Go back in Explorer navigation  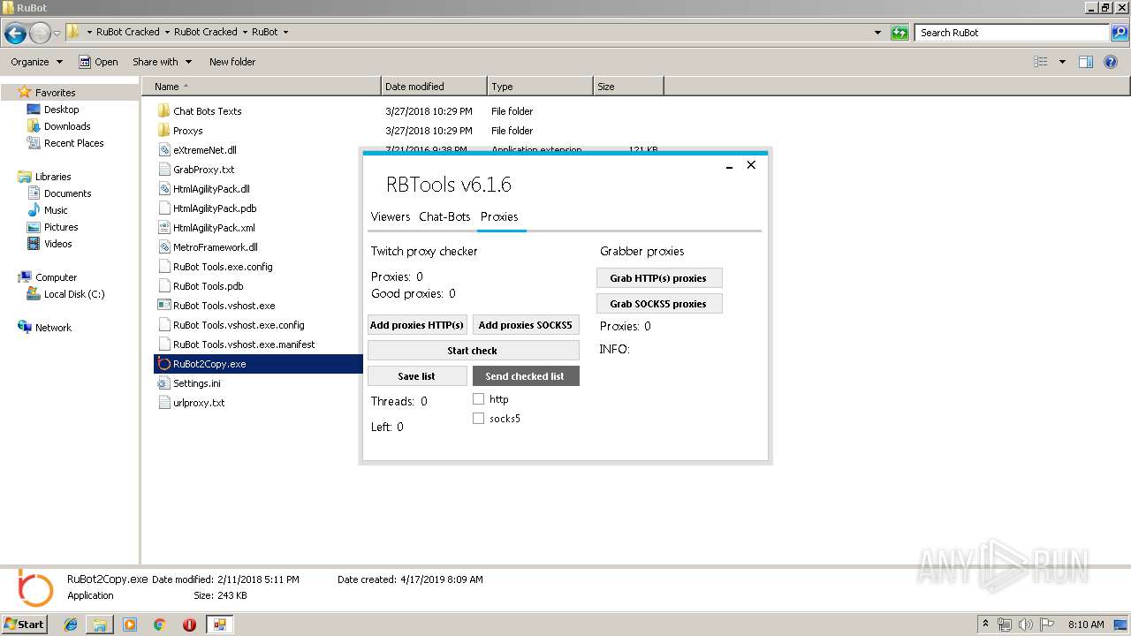click(15, 34)
